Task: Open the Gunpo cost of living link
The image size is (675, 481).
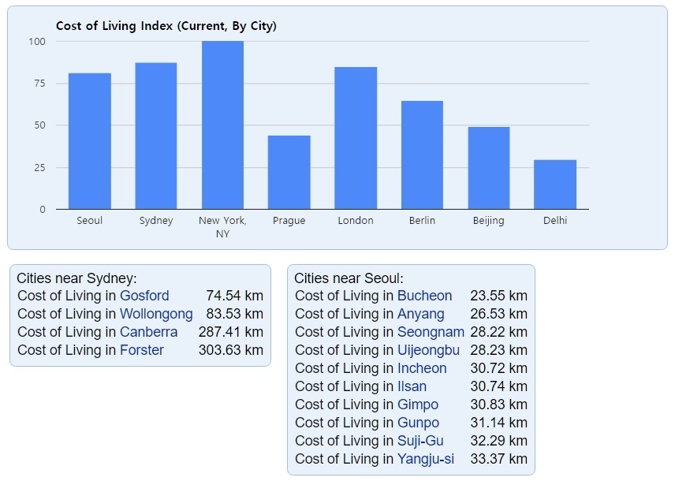Action: [x=418, y=423]
